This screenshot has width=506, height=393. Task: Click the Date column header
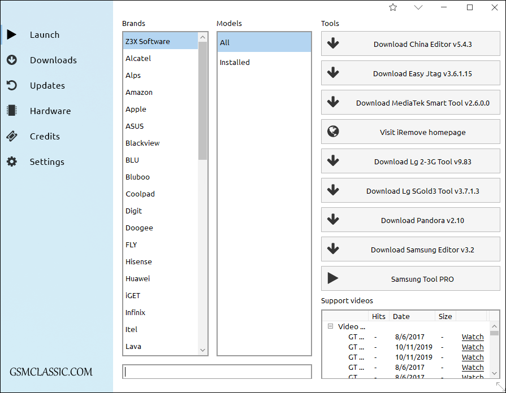click(412, 316)
